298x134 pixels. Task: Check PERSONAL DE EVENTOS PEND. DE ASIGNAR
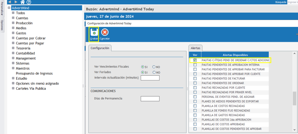195,97
